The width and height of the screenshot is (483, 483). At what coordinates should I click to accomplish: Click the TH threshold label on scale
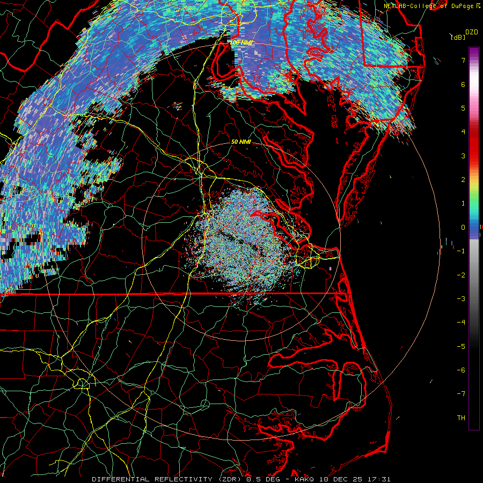[461, 418]
